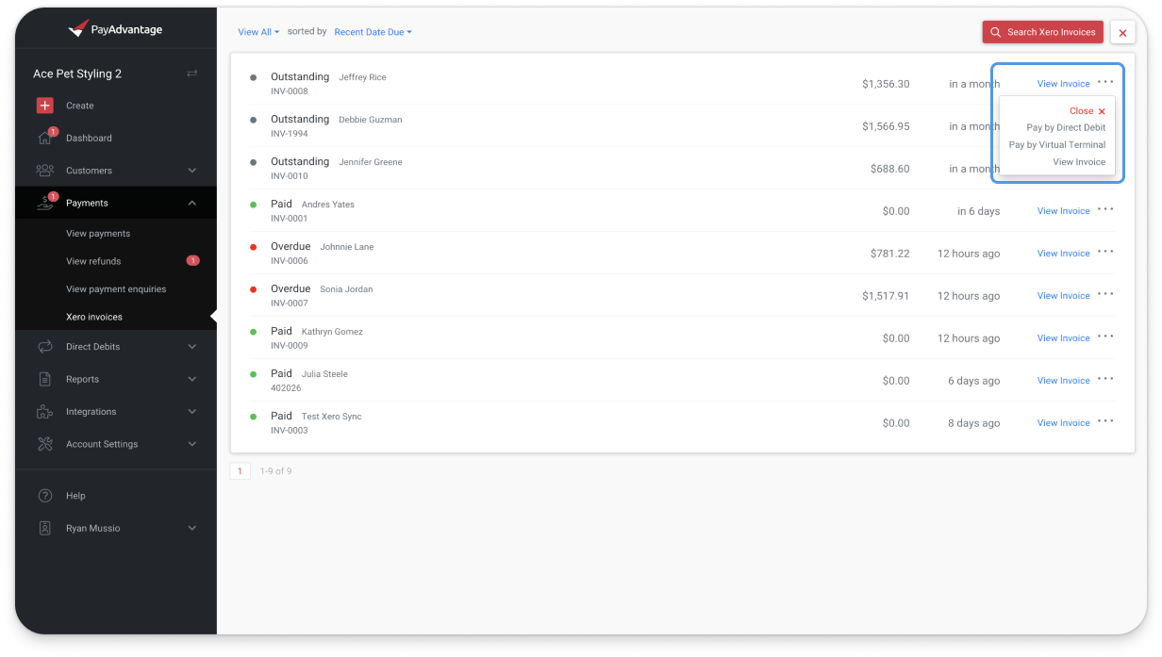Click the Integrations puzzle icon
The image size is (1162, 657).
pyautogui.click(x=44, y=412)
